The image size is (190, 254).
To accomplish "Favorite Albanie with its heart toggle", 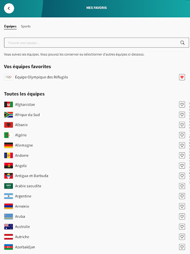I will click(182, 125).
